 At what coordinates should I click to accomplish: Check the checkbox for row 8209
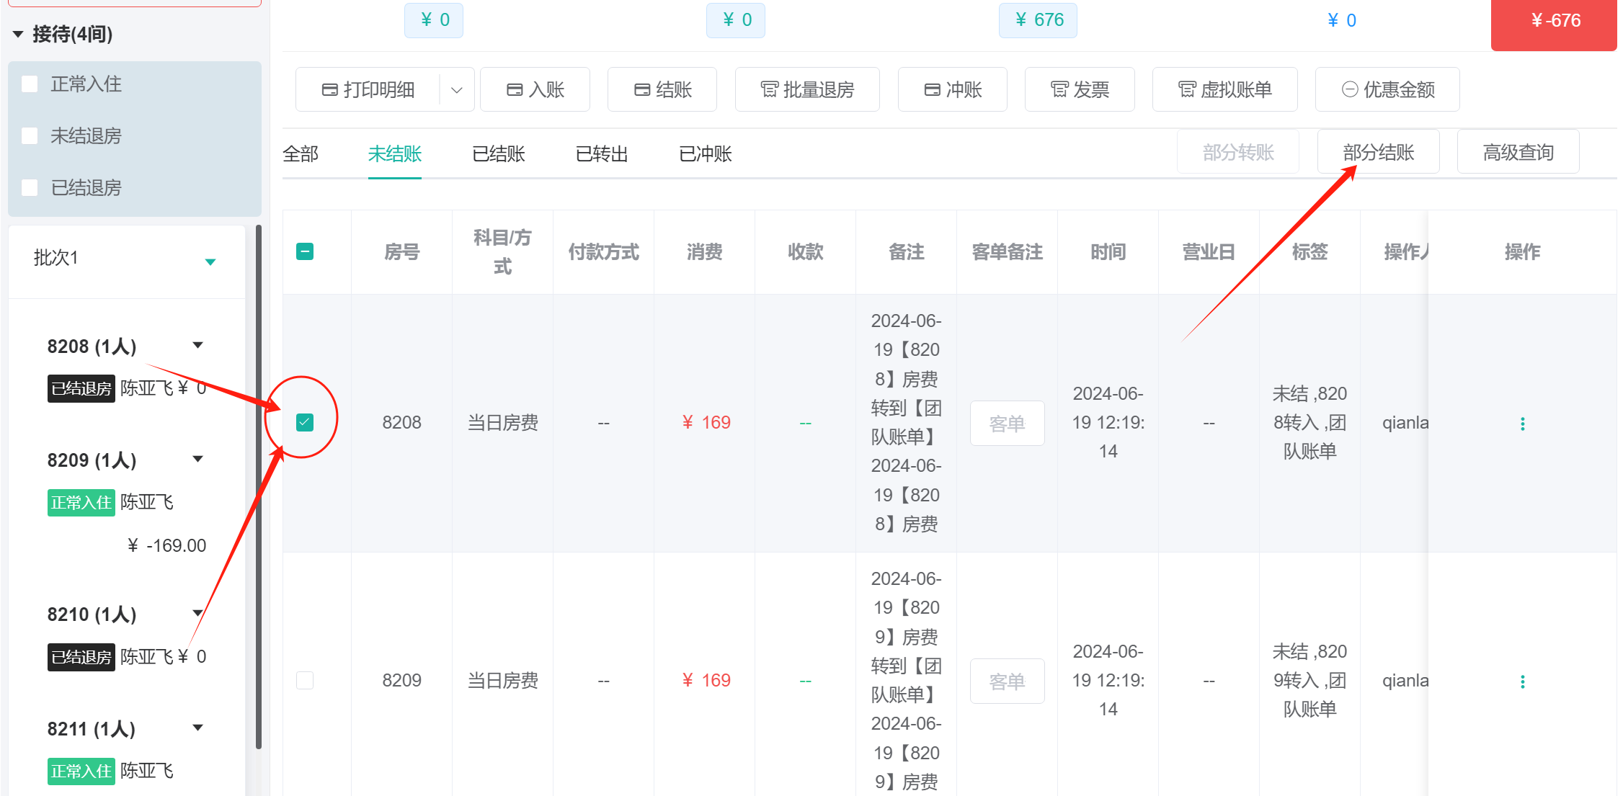coord(305,680)
